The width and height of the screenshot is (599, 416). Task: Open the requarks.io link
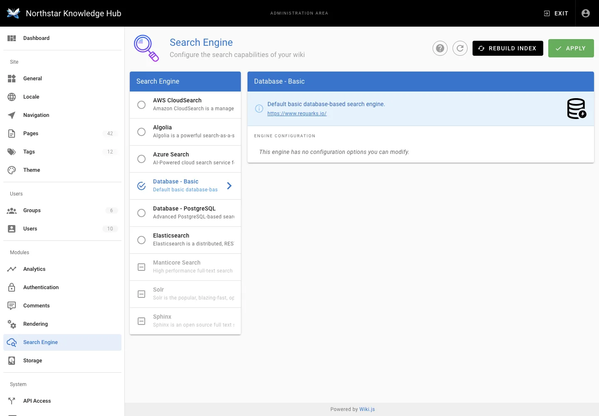pyautogui.click(x=297, y=114)
